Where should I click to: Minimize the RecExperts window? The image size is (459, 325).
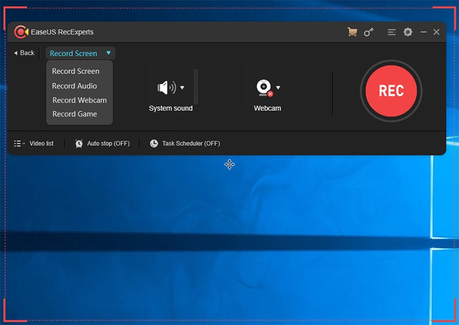(x=423, y=32)
